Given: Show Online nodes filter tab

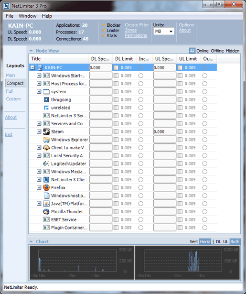Looking at the screenshot, I should (203, 51).
